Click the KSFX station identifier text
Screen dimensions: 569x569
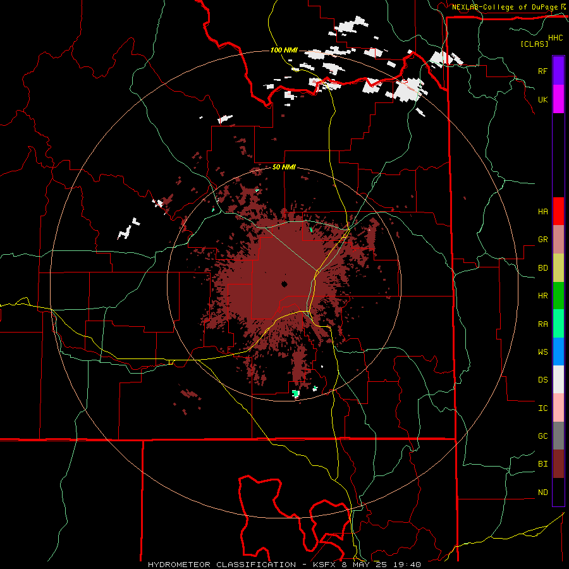325,565
